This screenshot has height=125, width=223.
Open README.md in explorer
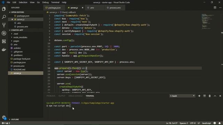19,69
